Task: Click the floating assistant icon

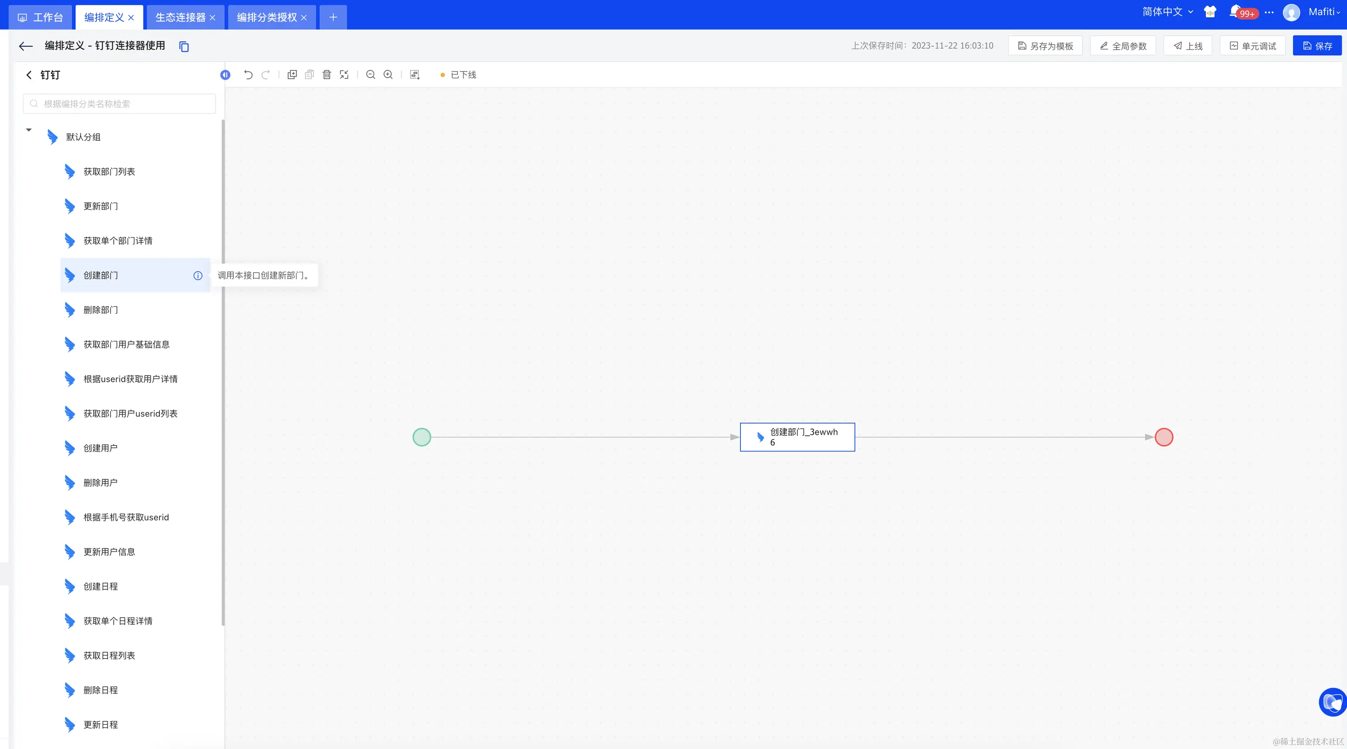Action: [x=1332, y=702]
